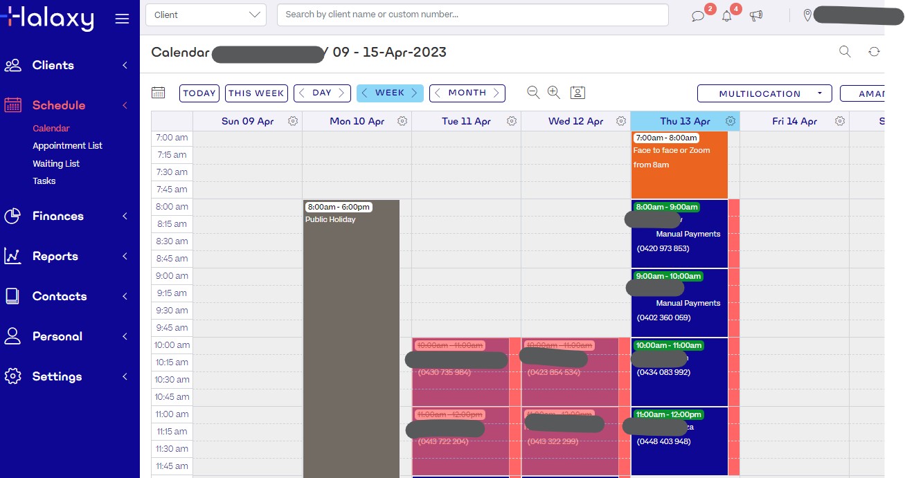The height and width of the screenshot is (478, 905).
Task: Open the notifications bell
Action: [x=727, y=16]
